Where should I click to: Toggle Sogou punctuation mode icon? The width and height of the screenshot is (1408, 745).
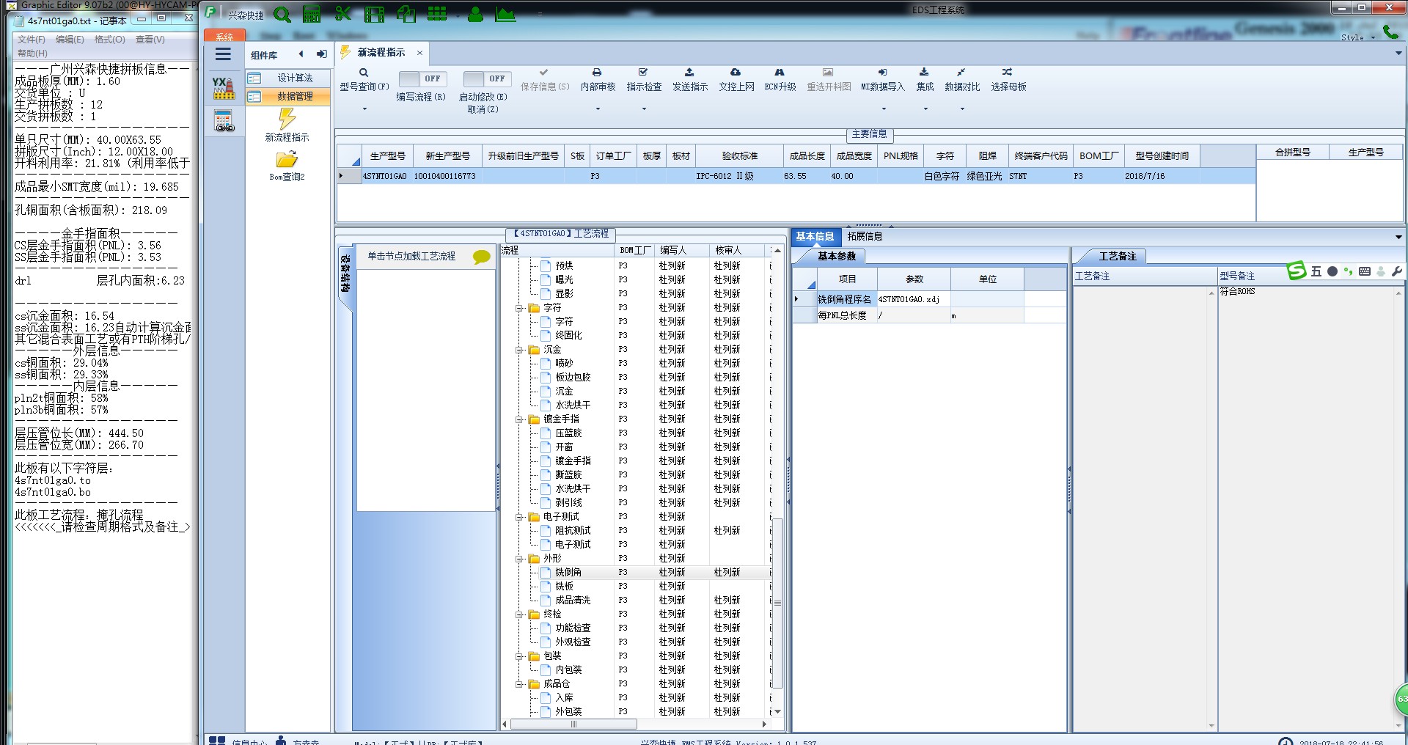pos(1348,271)
